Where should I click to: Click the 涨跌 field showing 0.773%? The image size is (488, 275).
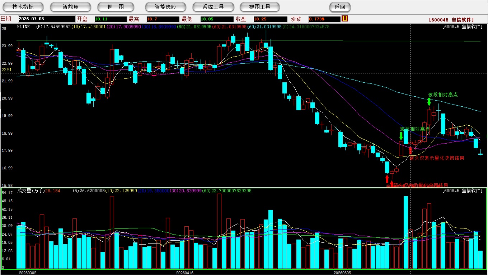point(324,19)
